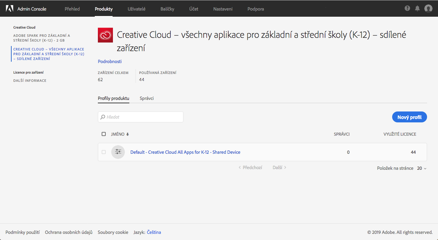Screen dimensions: 438x240
Task: Open Ochrana osobních údajů link
Action: (x=69, y=232)
